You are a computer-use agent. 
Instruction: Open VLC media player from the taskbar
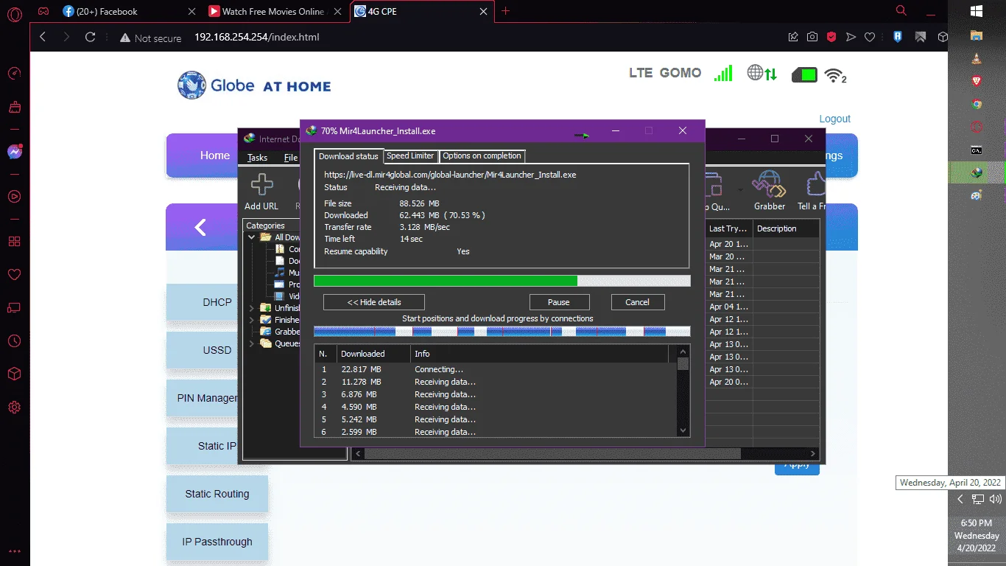(977, 59)
